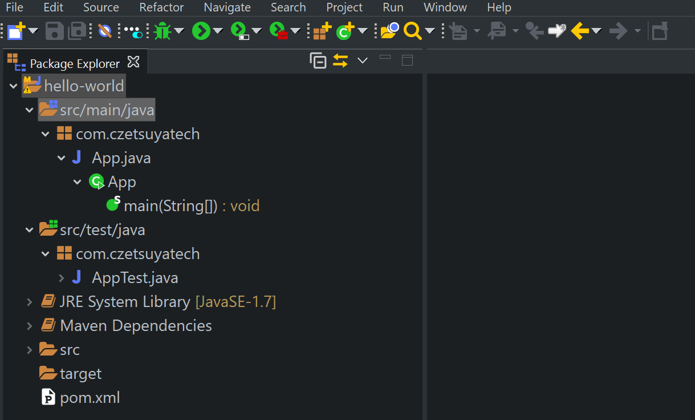
Task: Collapse the src/main/java source folder
Action: click(x=29, y=110)
